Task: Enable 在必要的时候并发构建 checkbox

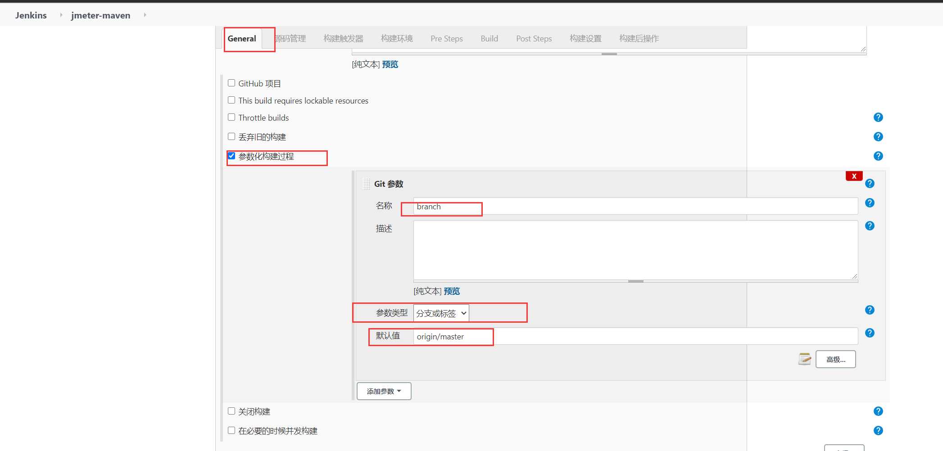Action: 231,430
